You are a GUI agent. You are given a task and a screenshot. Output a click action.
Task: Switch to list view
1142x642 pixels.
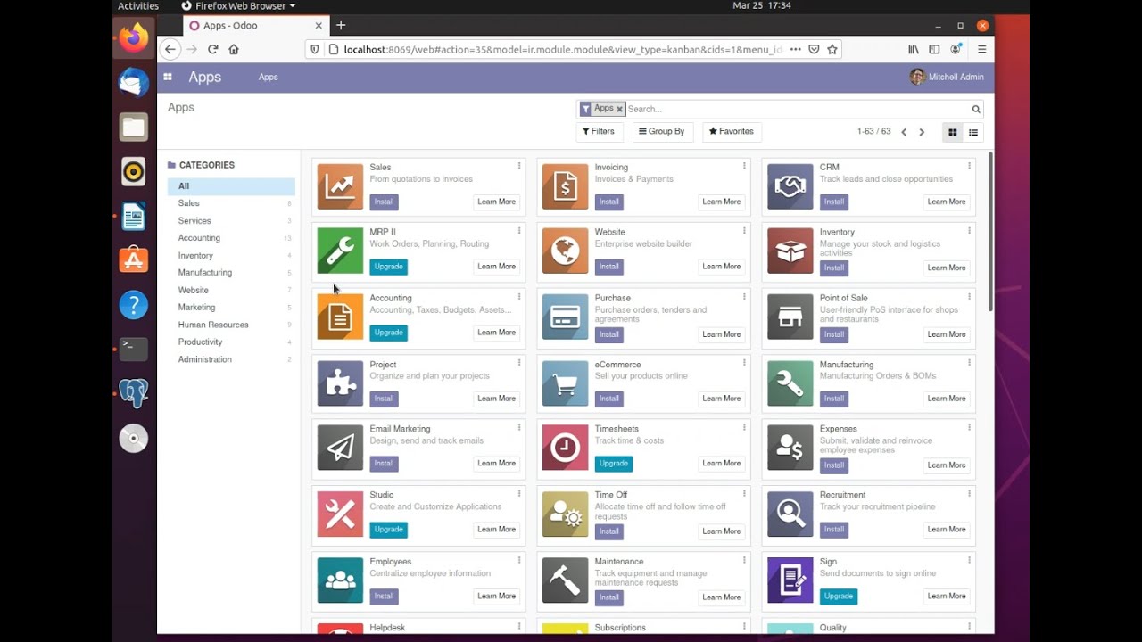(x=973, y=132)
